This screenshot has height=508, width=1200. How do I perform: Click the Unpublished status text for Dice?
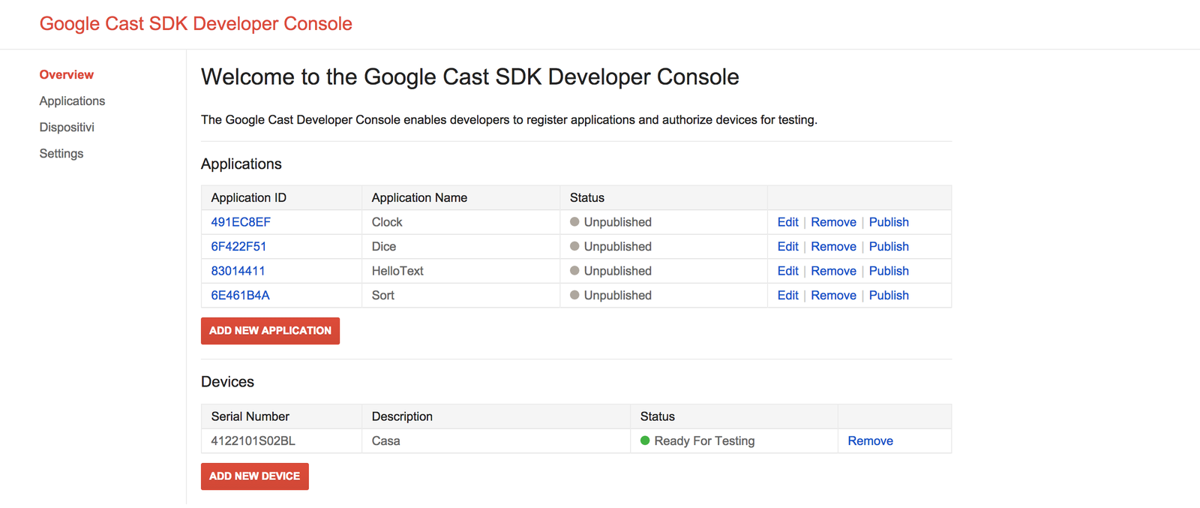point(618,247)
